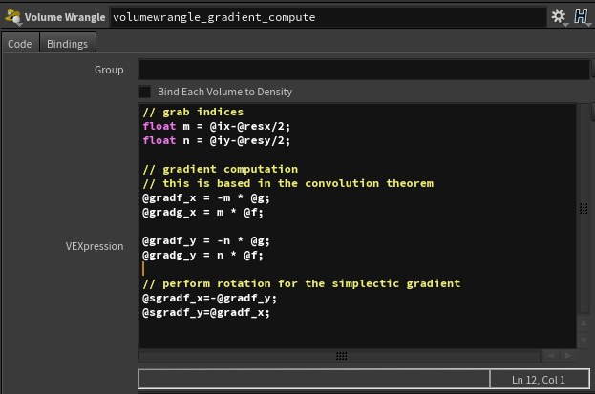Click the Group parameter label
The width and height of the screenshot is (595, 394).
coord(108,70)
